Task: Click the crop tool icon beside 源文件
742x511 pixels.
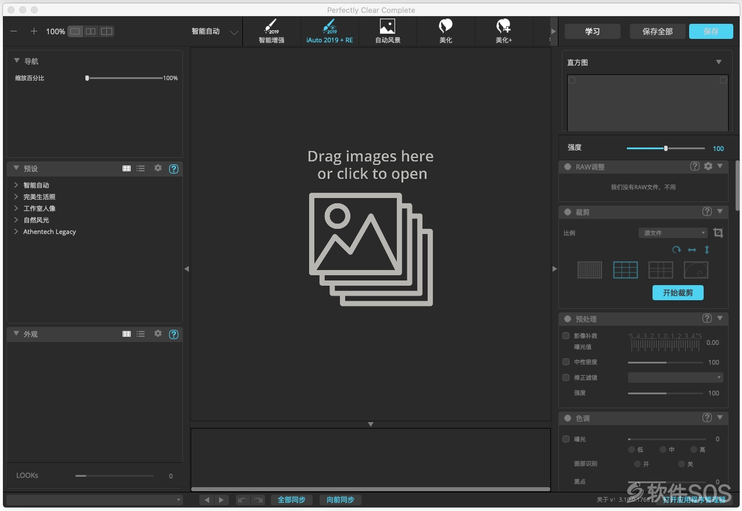Action: pyautogui.click(x=718, y=233)
